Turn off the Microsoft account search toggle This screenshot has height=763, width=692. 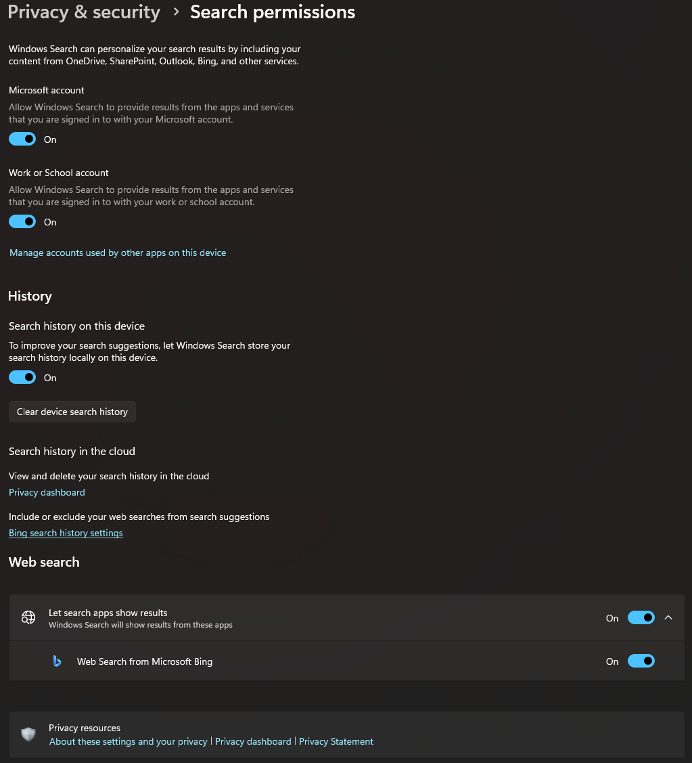click(22, 139)
